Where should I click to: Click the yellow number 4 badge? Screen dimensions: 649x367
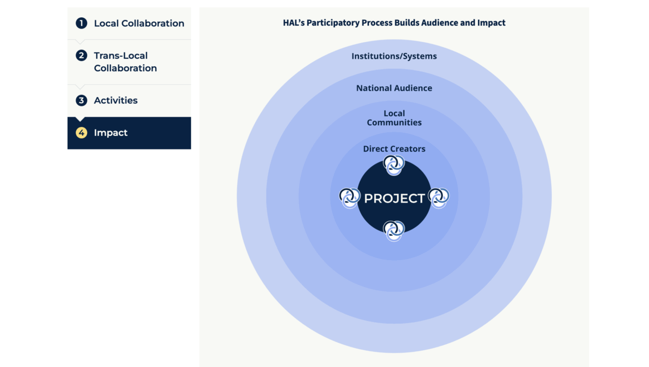coord(82,133)
